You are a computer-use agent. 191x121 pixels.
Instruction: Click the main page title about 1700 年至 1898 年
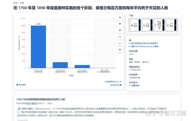point(91,8)
